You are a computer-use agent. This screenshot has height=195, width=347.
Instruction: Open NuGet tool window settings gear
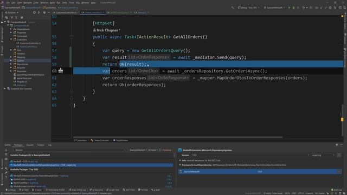tap(337, 145)
